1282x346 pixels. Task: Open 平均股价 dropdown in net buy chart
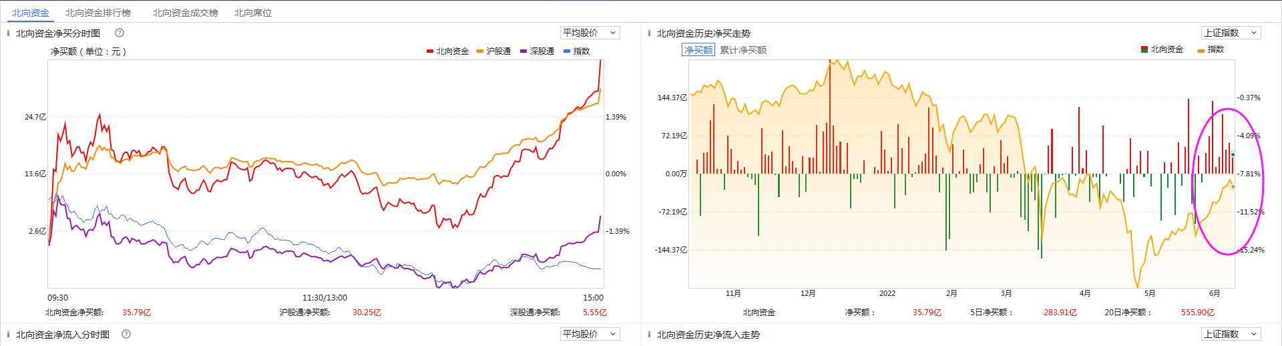pyautogui.click(x=590, y=33)
